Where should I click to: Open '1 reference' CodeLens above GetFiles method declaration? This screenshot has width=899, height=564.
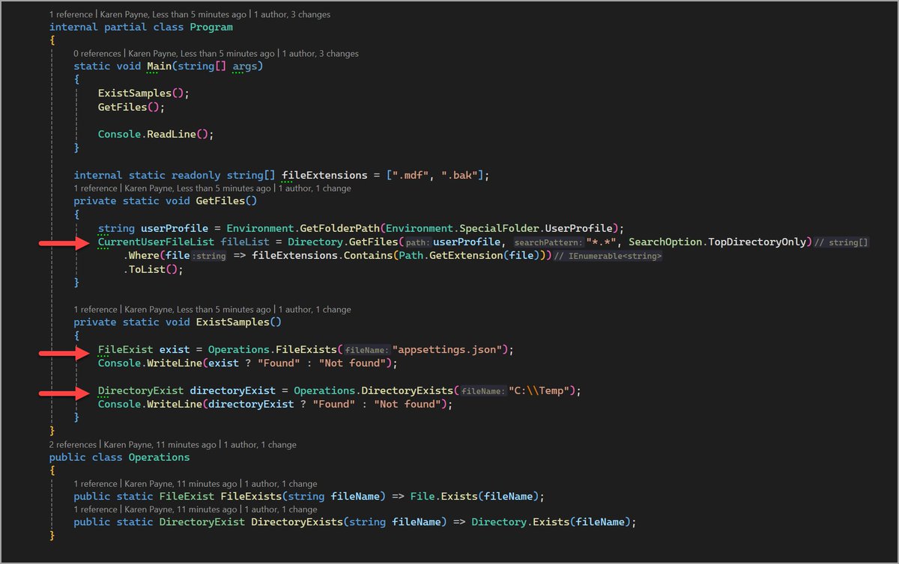(97, 188)
